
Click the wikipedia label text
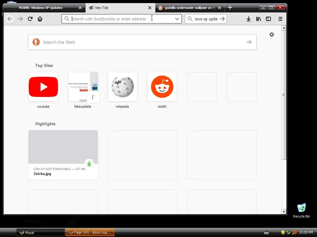122,106
